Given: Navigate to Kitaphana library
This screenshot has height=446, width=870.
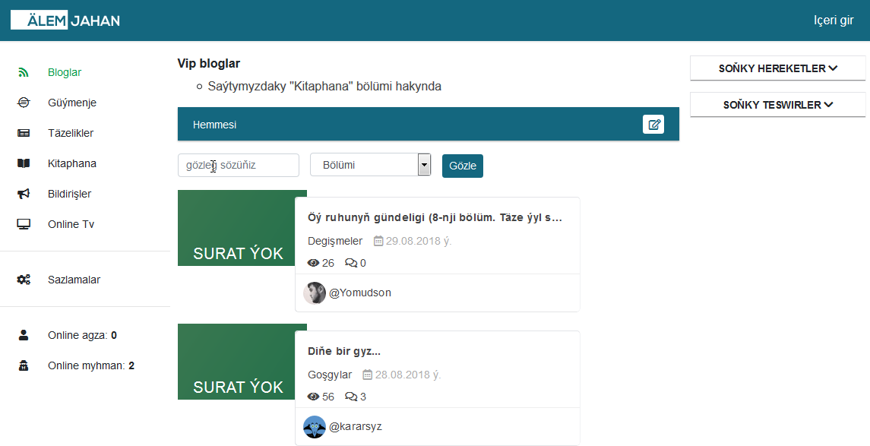Looking at the screenshot, I should pos(72,163).
